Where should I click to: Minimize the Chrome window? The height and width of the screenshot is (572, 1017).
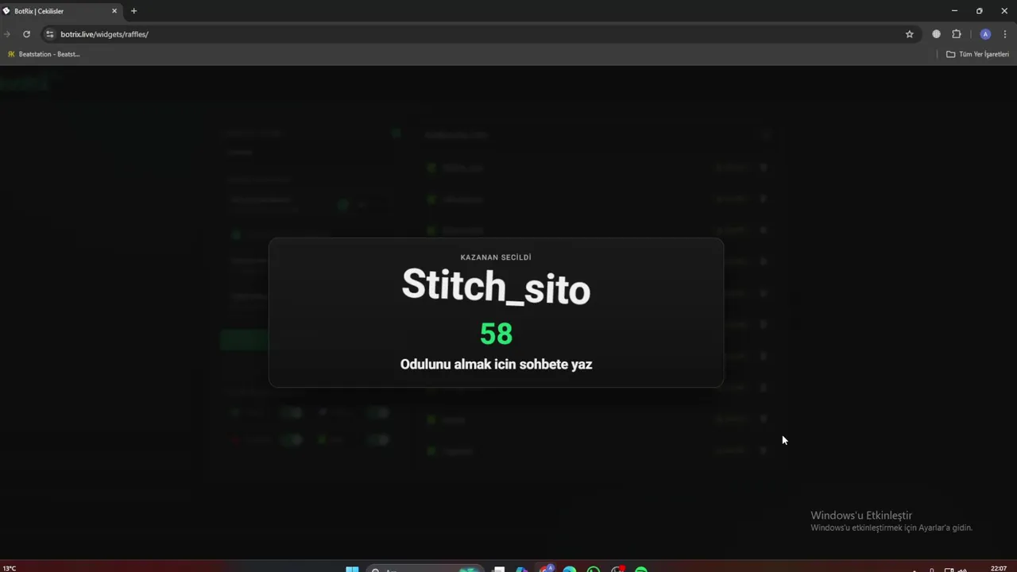pyautogui.click(x=954, y=11)
